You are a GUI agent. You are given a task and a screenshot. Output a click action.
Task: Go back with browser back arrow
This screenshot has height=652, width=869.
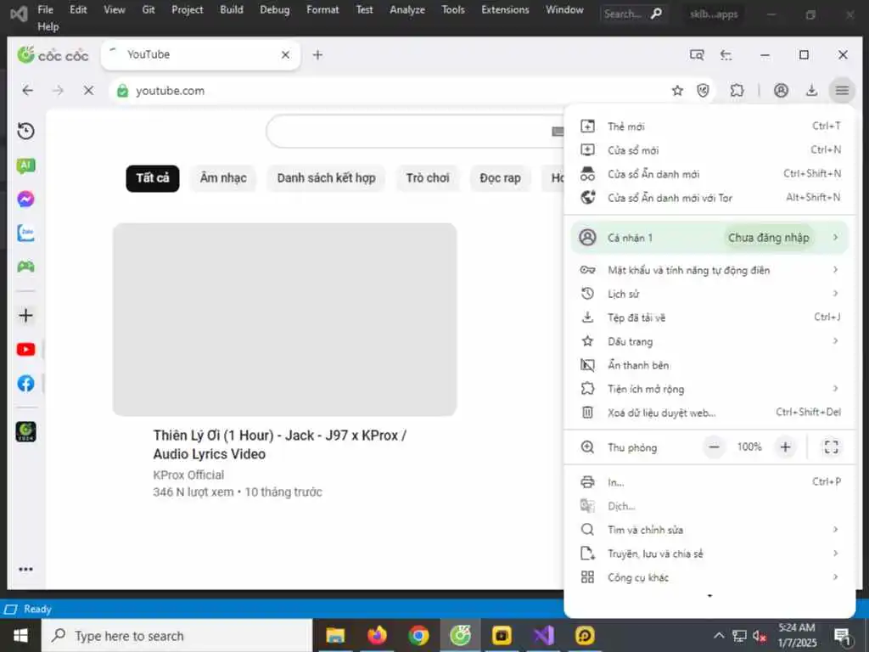point(27,90)
